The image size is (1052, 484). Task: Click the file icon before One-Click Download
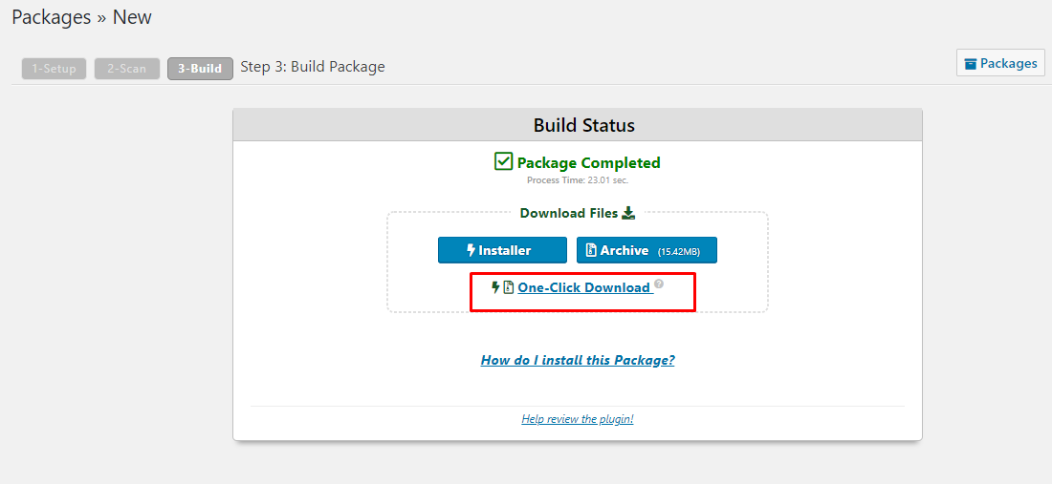[x=509, y=287]
